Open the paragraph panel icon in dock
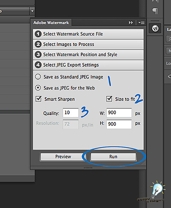Screen dimensions: 171x208 (155, 11)
